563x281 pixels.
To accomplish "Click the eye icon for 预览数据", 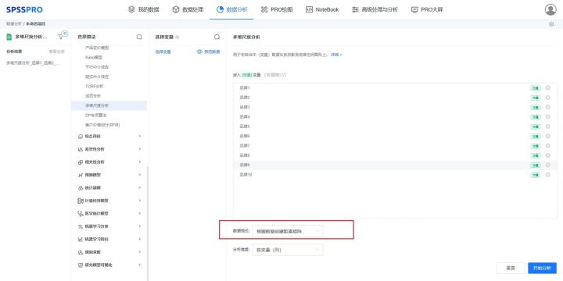I will point(199,52).
